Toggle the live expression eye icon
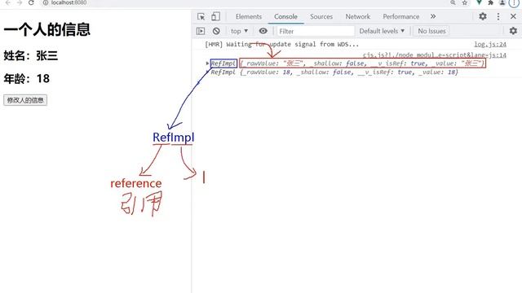522x293 pixels. [263, 31]
